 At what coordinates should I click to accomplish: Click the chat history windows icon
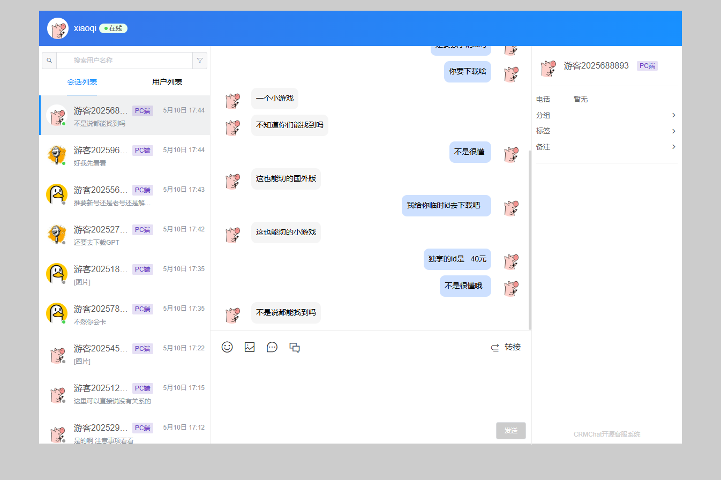(x=295, y=347)
